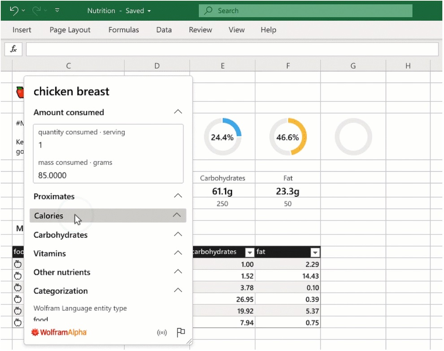Open the Formulas ribbon tab
This screenshot has height=351, width=444.
tap(123, 30)
